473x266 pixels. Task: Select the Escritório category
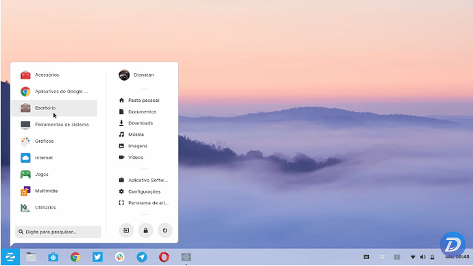(x=54, y=108)
